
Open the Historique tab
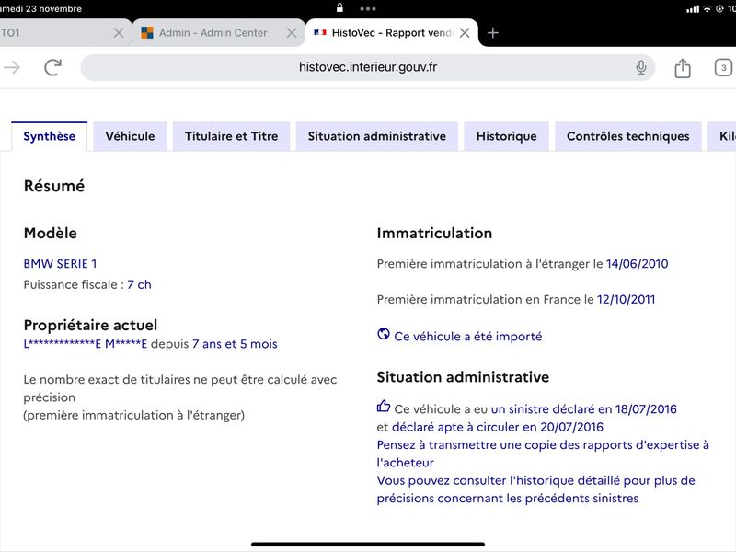tap(507, 136)
